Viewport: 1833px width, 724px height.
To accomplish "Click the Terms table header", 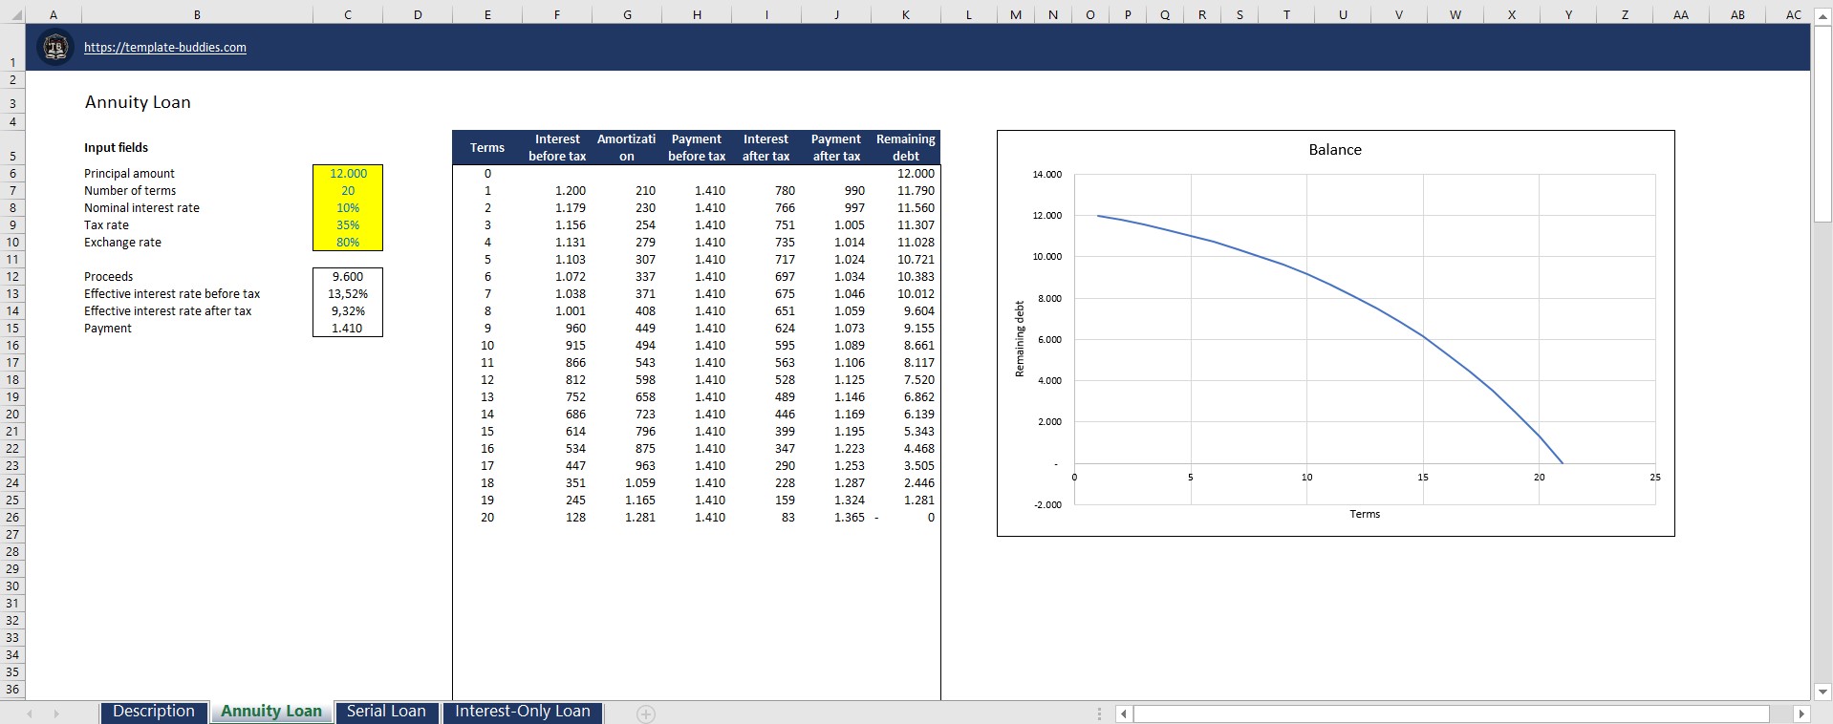I will [487, 148].
